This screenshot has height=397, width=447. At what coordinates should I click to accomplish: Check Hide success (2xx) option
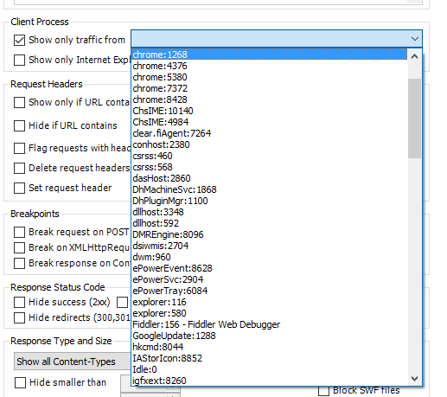coord(19,303)
